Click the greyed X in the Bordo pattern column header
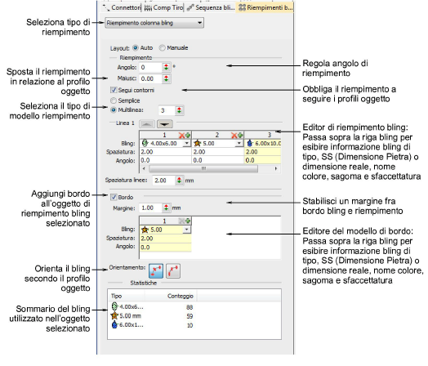This screenshot has height=366, width=428. [182, 221]
